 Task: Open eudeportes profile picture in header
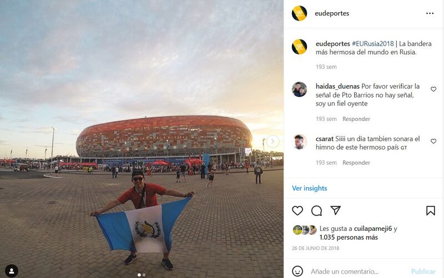(299, 13)
